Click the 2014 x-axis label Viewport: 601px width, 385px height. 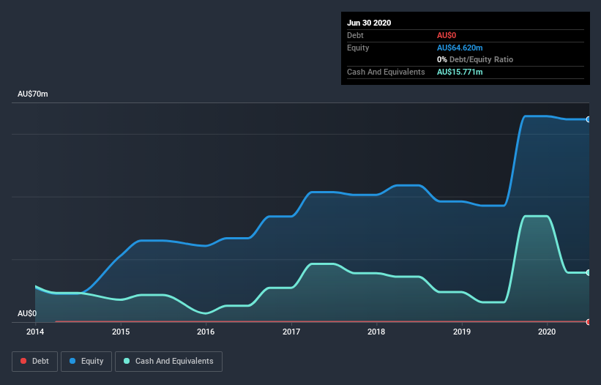pos(35,332)
